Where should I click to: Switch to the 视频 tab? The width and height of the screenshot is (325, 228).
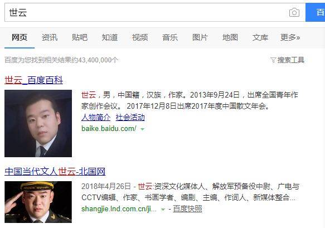140,37
